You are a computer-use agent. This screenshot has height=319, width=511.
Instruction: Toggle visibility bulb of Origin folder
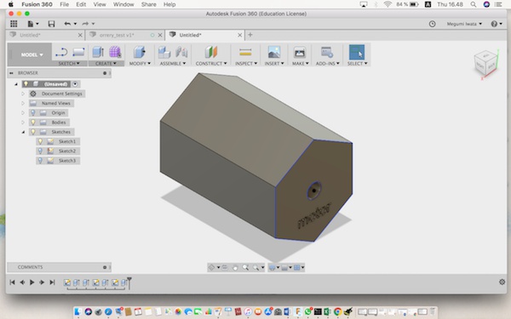coord(33,112)
